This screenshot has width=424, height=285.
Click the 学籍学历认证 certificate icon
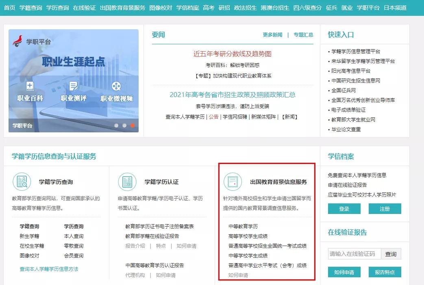pyautogui.click(x=128, y=182)
